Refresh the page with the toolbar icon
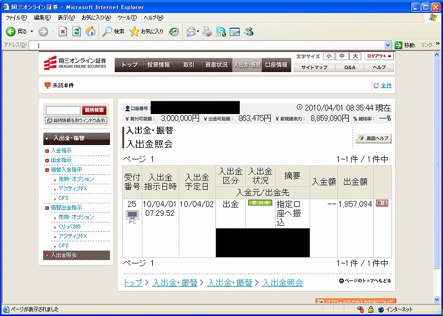The image size is (443, 316). [76, 32]
